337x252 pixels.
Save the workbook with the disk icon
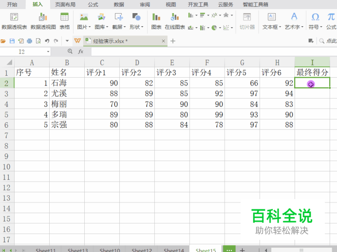coord(12,41)
